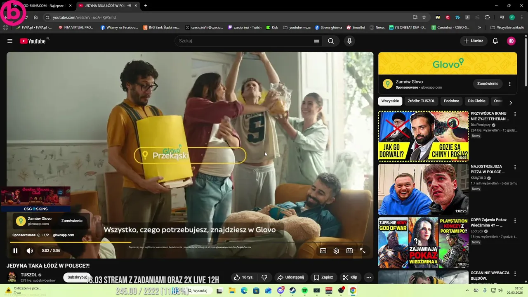Go to browser home page icon
The width and height of the screenshot is (528, 297).
[36, 17]
